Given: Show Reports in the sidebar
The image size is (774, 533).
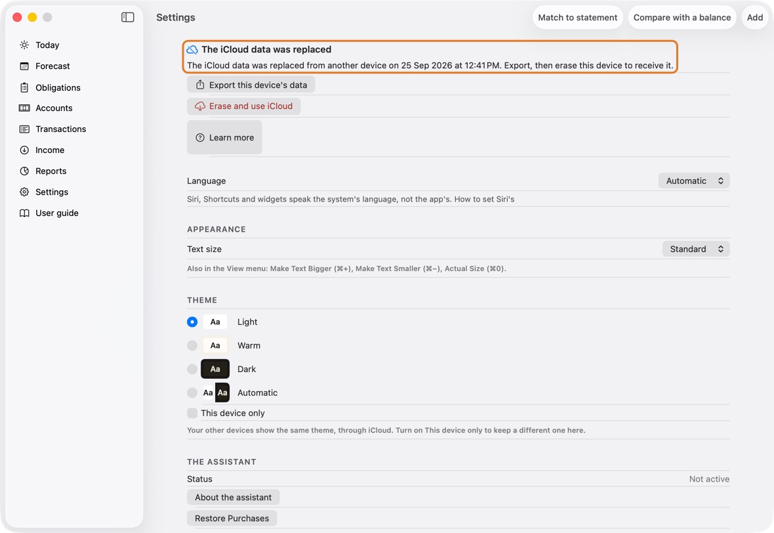Looking at the screenshot, I should pyautogui.click(x=51, y=171).
